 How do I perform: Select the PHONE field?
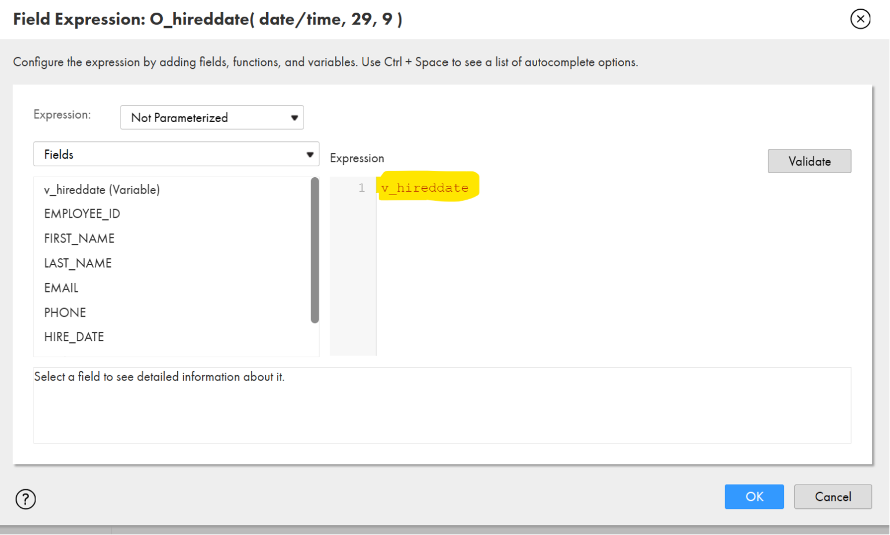click(x=64, y=312)
